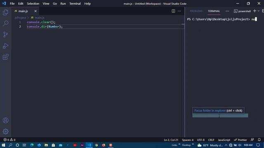The image size is (264, 148).
Task: Open the Help menu
Action: click(x=87, y=4)
